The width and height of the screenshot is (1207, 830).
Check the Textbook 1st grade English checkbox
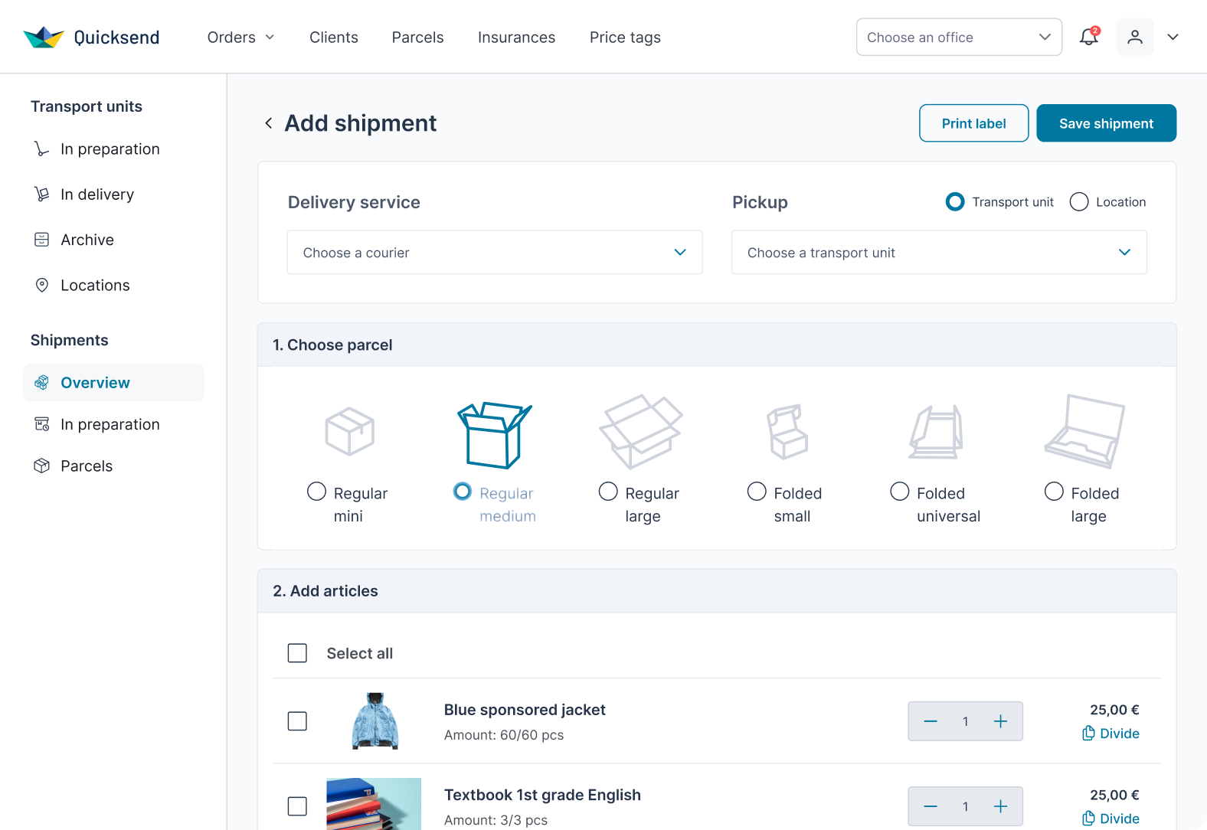(297, 806)
